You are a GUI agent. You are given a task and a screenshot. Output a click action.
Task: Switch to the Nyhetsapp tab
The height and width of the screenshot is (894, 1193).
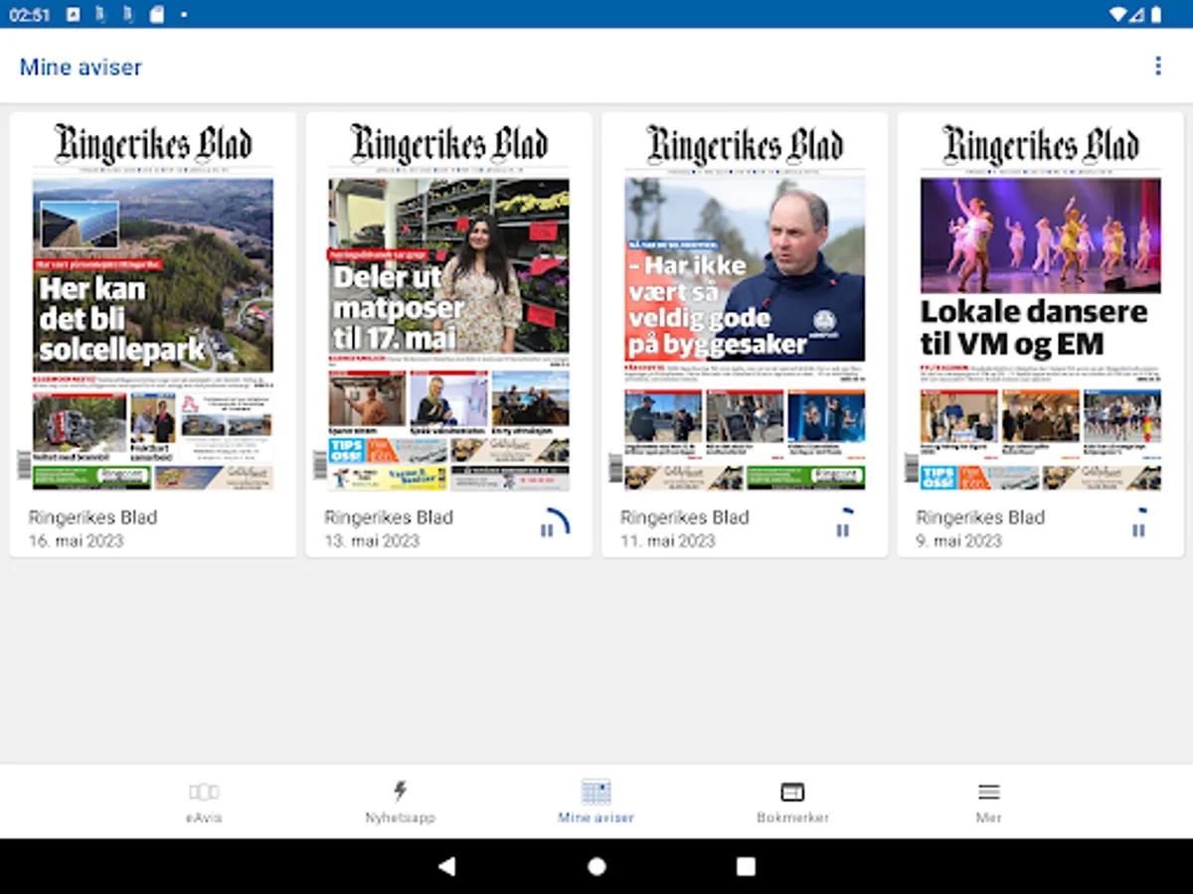pyautogui.click(x=400, y=803)
